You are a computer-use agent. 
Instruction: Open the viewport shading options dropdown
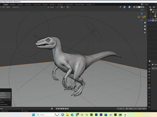pos(145,7)
